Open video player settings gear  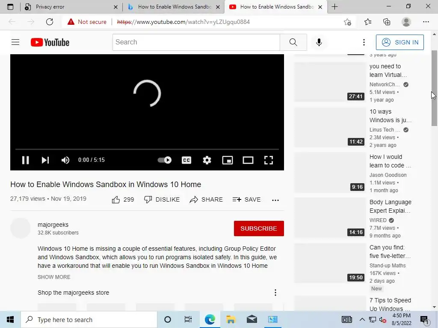[207, 160]
